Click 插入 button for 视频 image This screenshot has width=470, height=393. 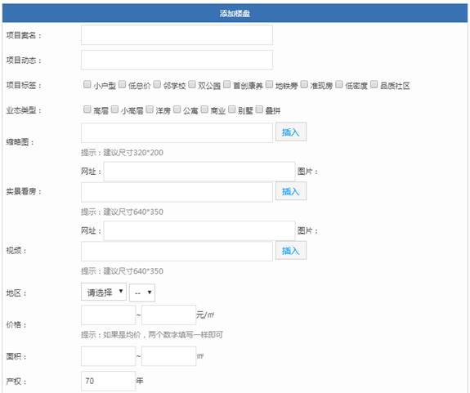[291, 250]
